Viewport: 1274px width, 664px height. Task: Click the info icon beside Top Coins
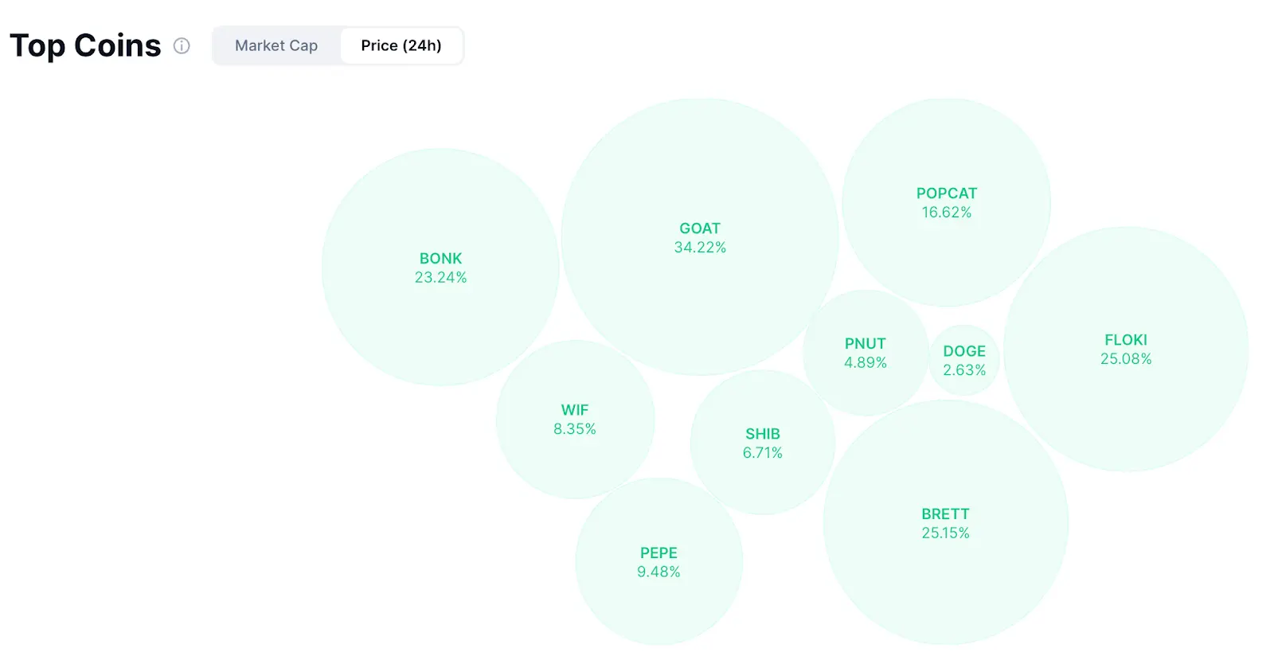(182, 46)
